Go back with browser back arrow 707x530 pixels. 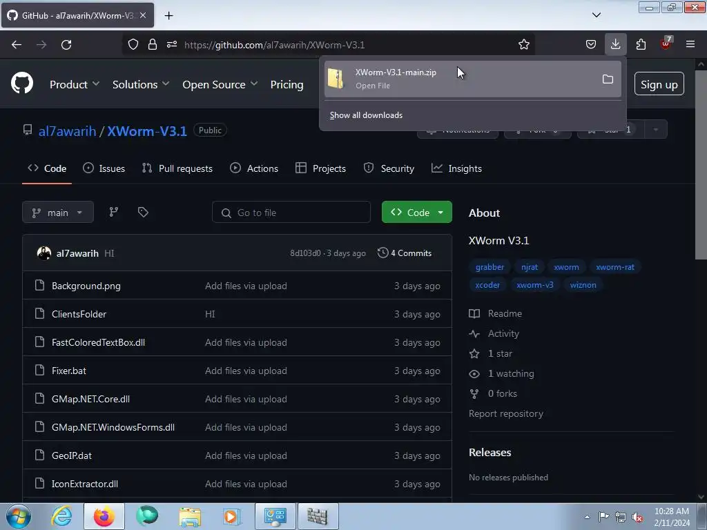point(17,45)
